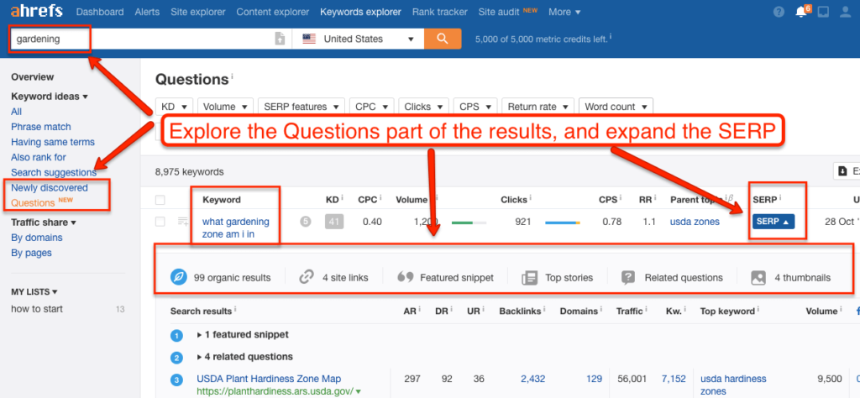Screen dimensions: 860x398
Task: Click the orange search magnifier button
Action: pyautogui.click(x=443, y=39)
